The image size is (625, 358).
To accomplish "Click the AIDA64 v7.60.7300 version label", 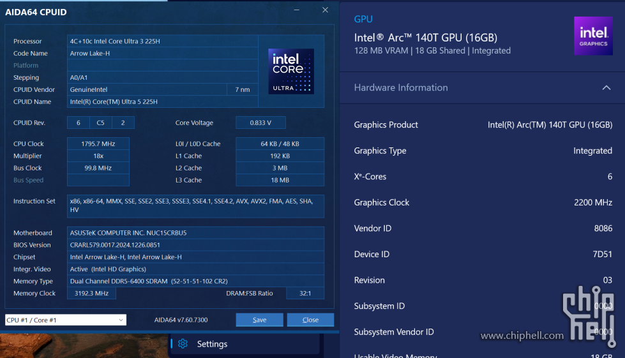I will (181, 320).
